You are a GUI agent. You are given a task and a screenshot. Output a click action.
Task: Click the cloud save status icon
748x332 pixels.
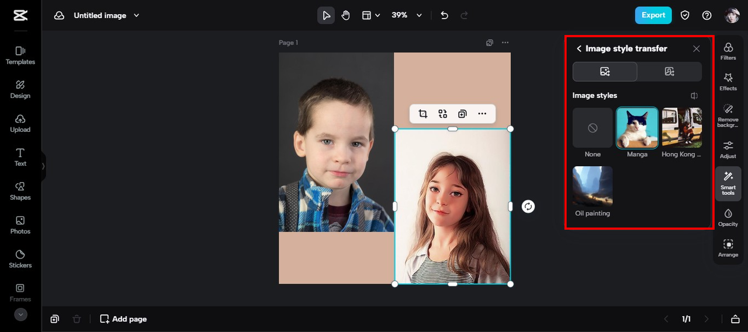coord(59,16)
